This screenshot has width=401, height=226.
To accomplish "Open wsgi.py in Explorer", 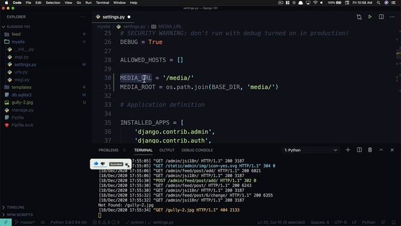I will point(22,80).
